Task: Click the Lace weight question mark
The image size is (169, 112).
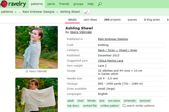Action: (106, 66)
